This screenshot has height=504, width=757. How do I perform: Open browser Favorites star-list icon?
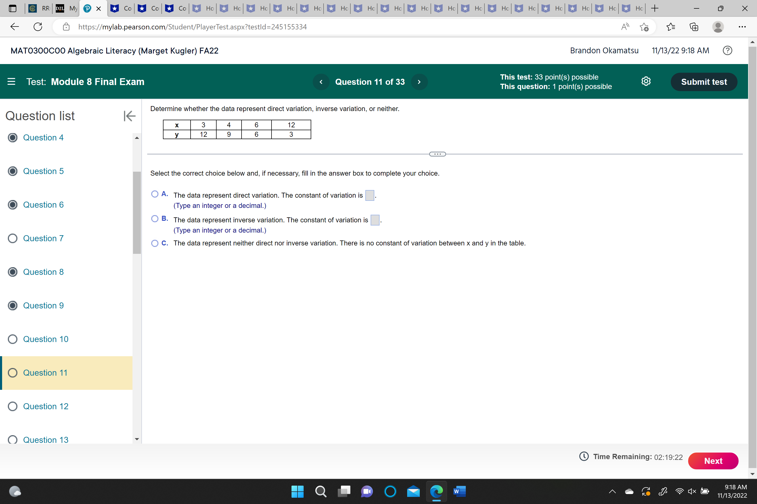(x=671, y=27)
